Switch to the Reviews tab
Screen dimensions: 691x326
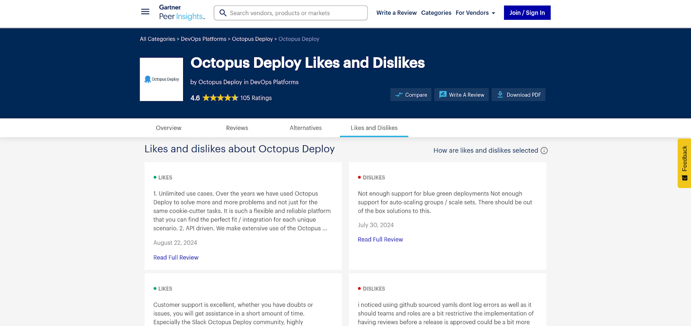(x=237, y=128)
